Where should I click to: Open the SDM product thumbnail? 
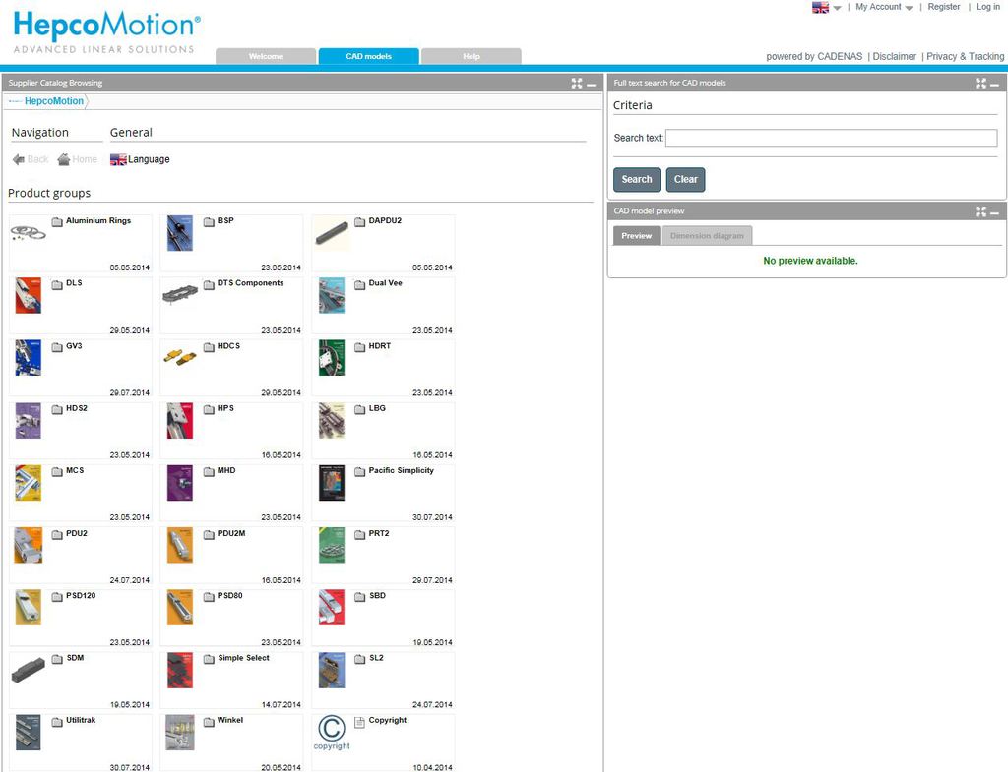(29, 670)
